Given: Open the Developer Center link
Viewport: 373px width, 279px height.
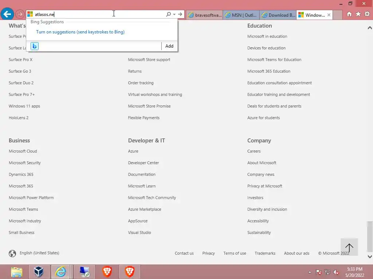Looking at the screenshot, I should coord(144,163).
